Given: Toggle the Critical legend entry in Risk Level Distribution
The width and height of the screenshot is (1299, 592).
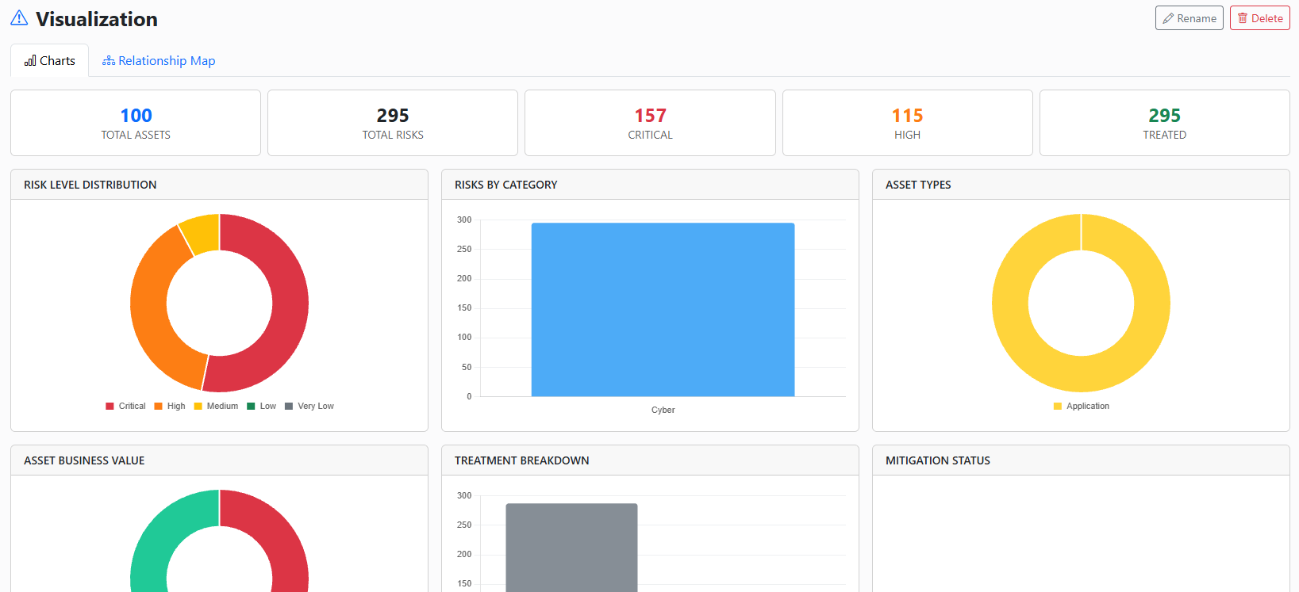Looking at the screenshot, I should pos(125,406).
